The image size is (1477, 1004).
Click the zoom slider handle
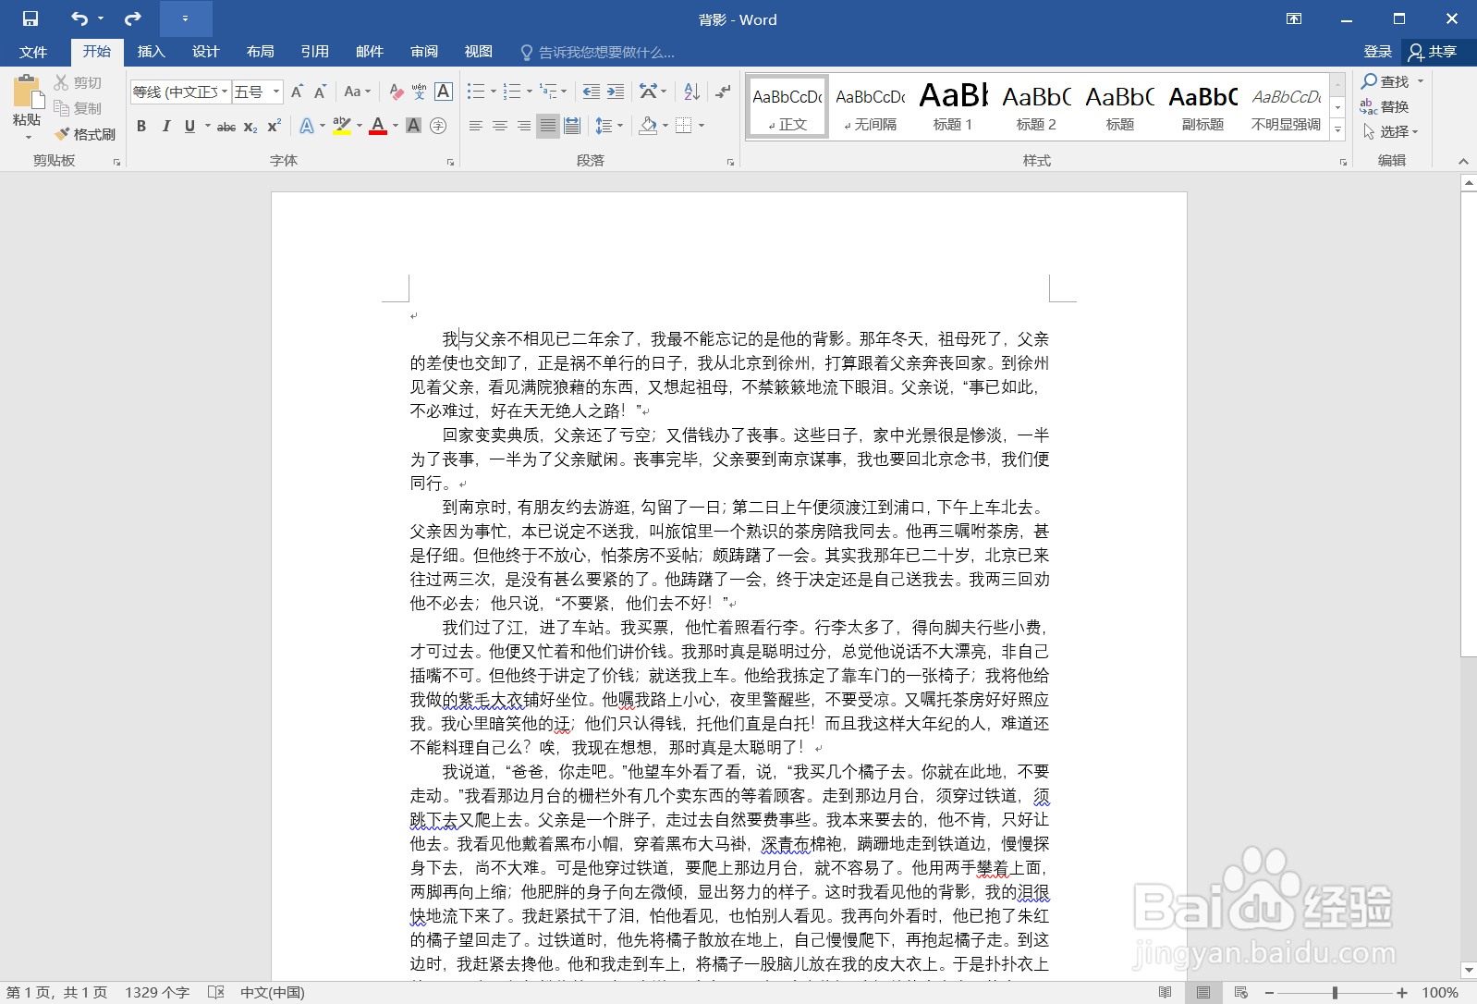1335,992
